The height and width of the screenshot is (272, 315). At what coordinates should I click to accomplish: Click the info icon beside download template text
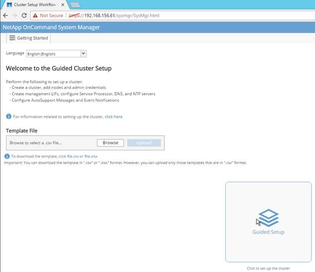click(7, 156)
